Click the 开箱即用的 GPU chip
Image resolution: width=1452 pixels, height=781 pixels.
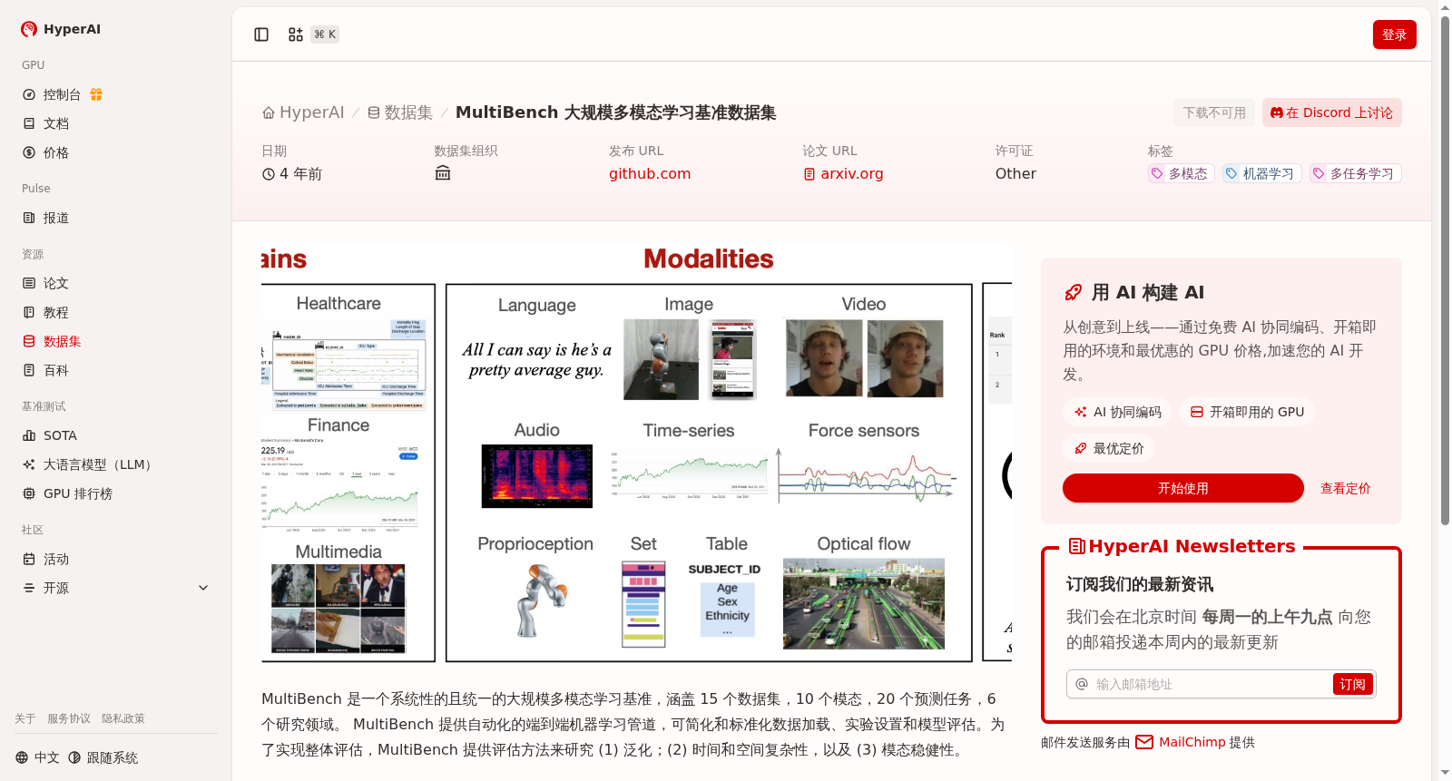coord(1247,412)
